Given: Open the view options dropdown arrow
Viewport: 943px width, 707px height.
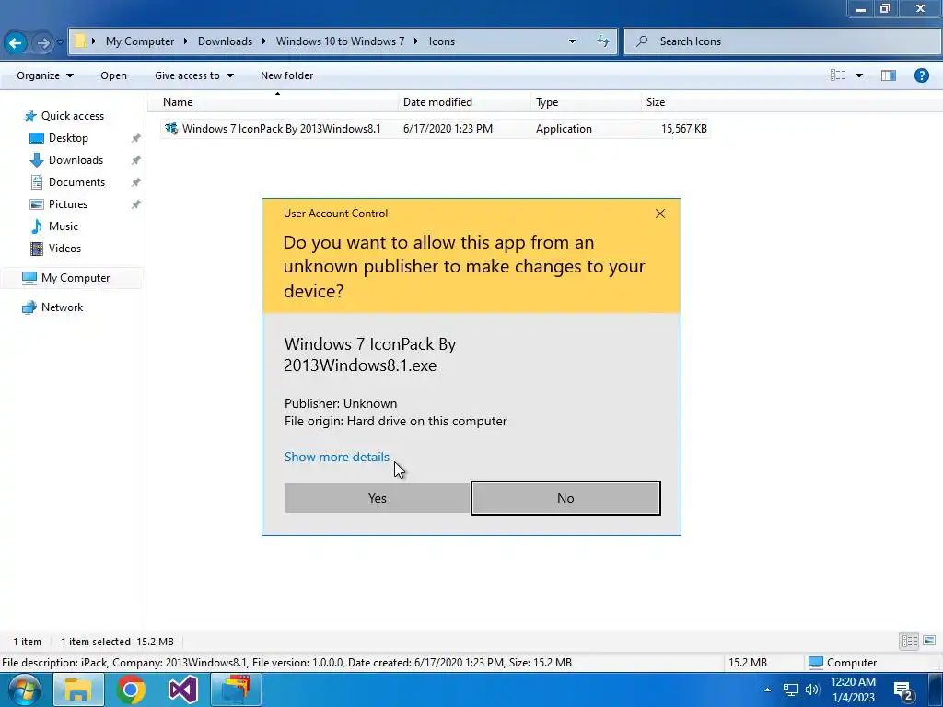Looking at the screenshot, I should tap(859, 75).
